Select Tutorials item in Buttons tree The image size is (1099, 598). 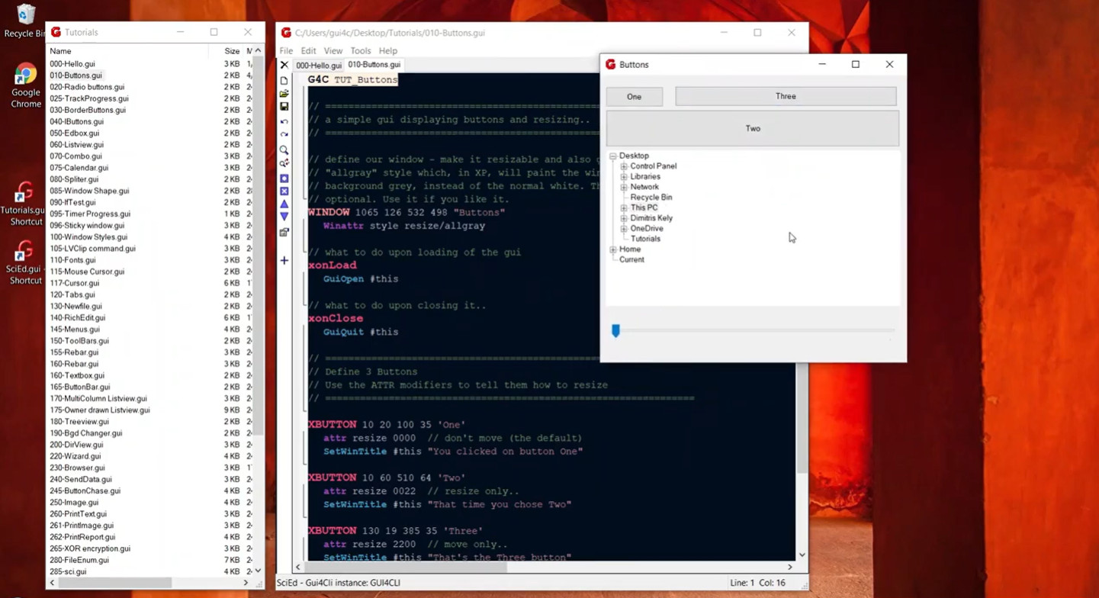(x=645, y=239)
